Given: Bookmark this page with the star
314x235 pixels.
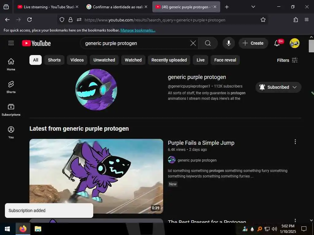Looking at the screenshot, I should 263,20.
